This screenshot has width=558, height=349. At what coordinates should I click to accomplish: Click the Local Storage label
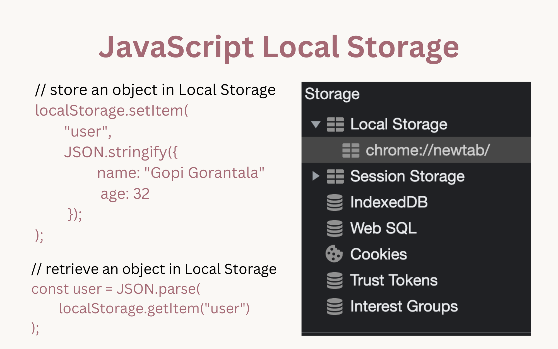[398, 125]
